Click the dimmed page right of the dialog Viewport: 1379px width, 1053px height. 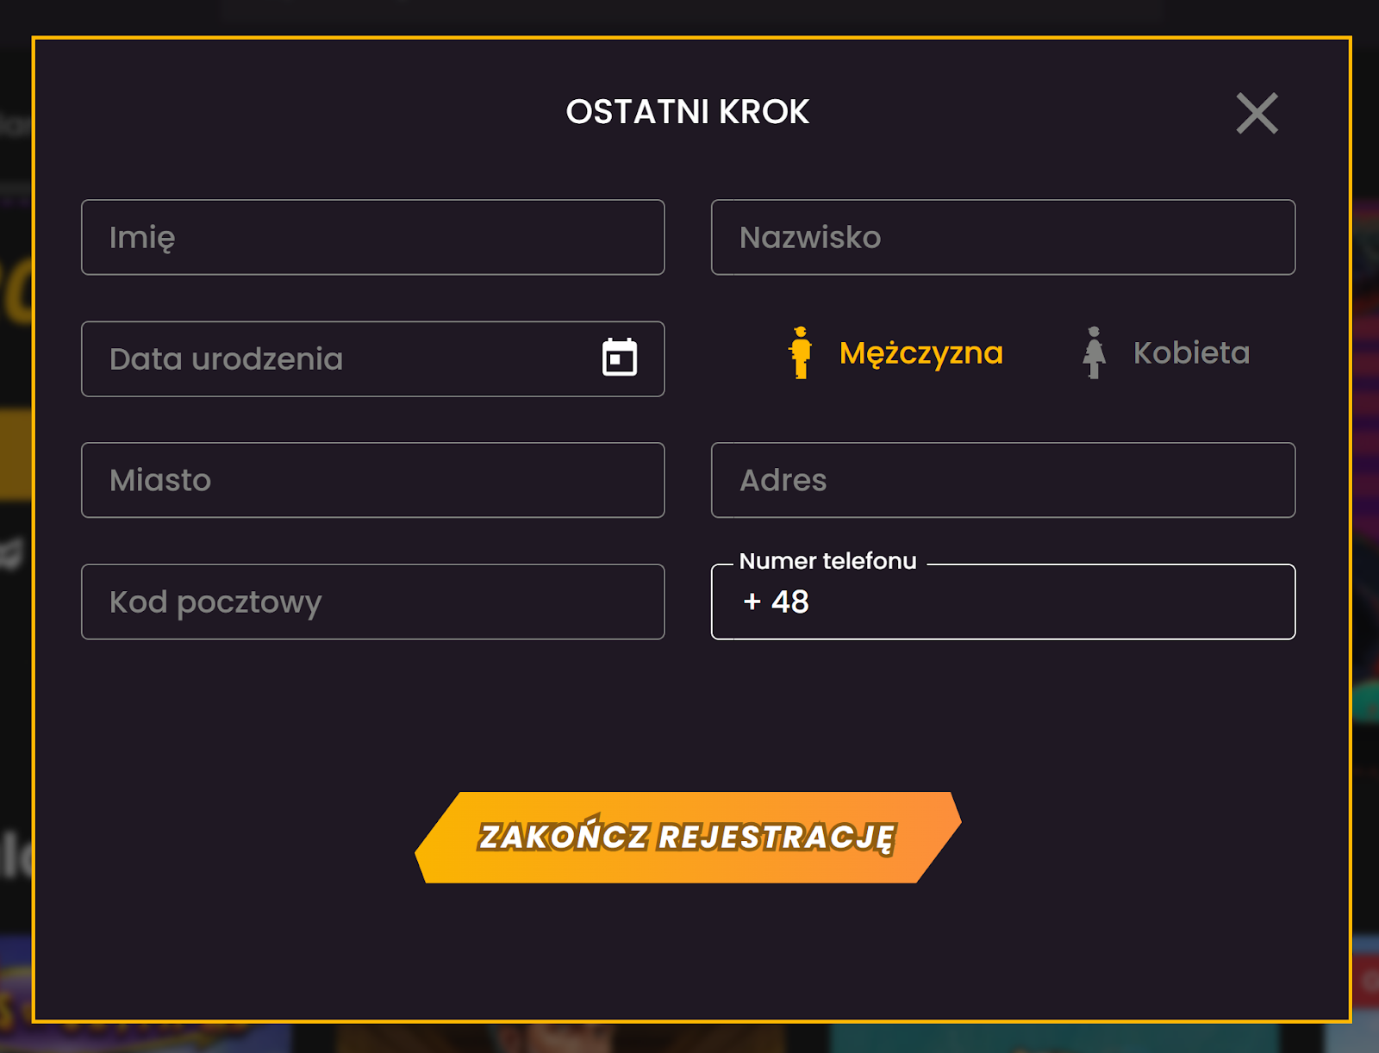[x=1366, y=517]
